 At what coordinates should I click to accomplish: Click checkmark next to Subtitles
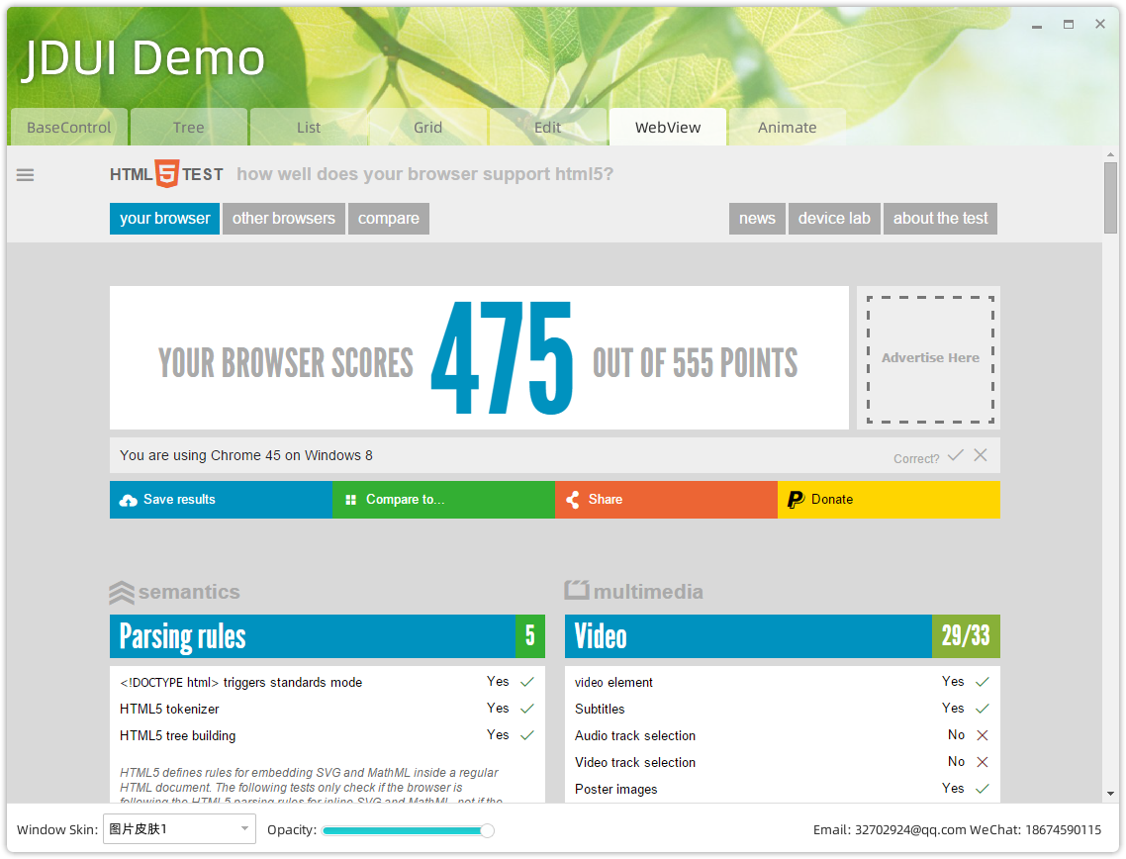click(x=983, y=709)
